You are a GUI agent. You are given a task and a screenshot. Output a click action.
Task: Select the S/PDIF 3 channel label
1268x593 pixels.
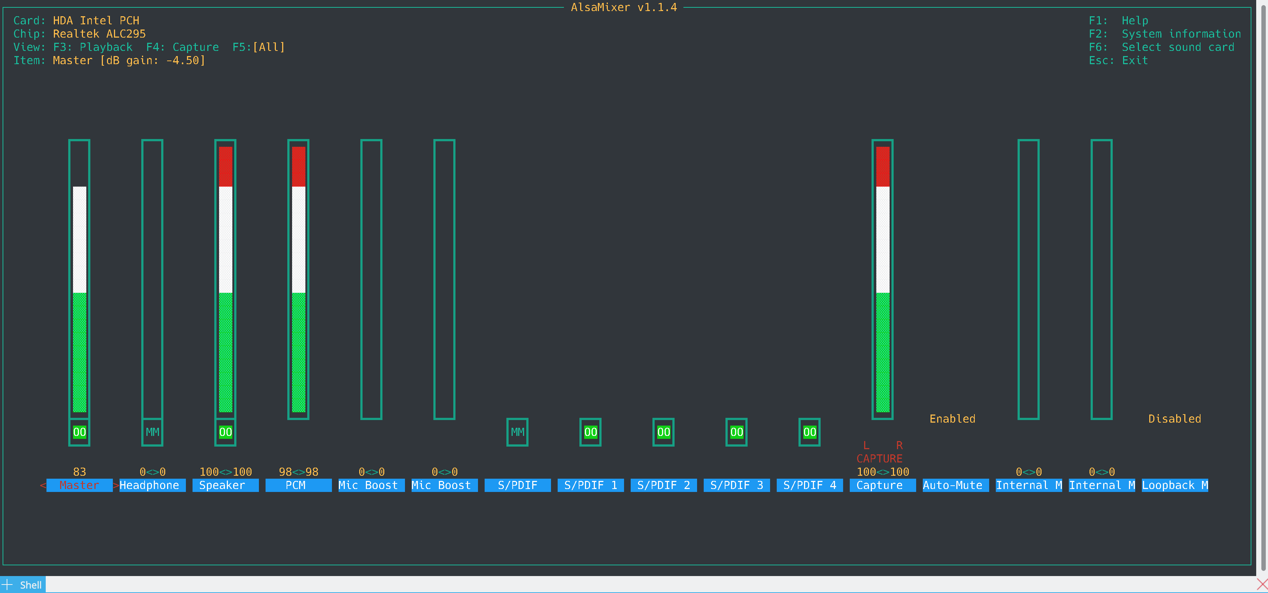[x=737, y=485]
